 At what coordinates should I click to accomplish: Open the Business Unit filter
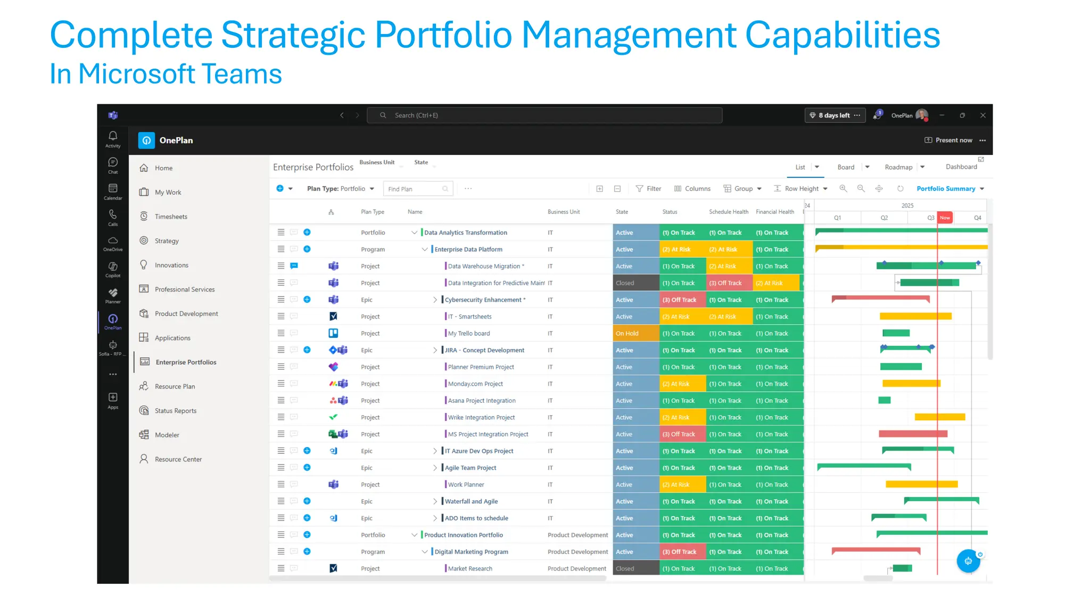pos(381,163)
